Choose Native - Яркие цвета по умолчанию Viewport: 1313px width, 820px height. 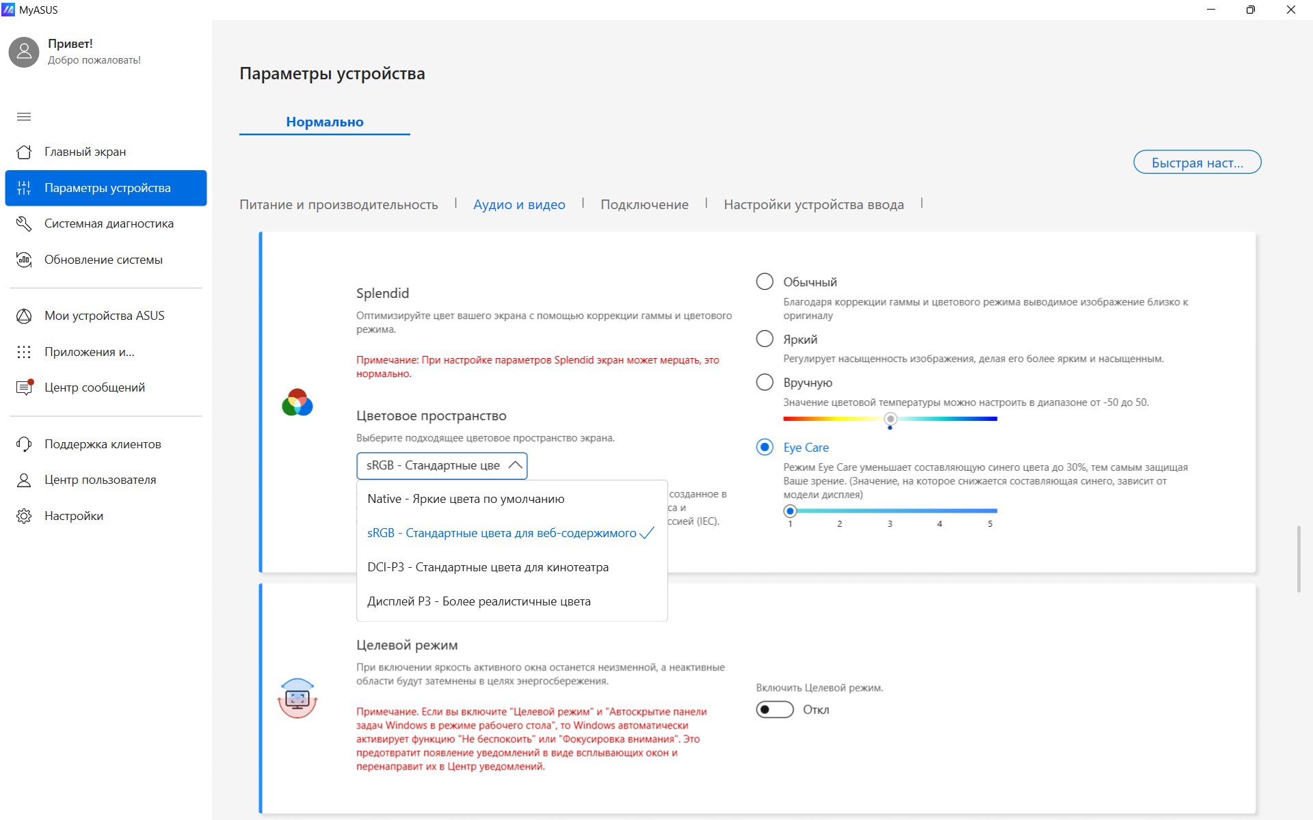click(512, 499)
